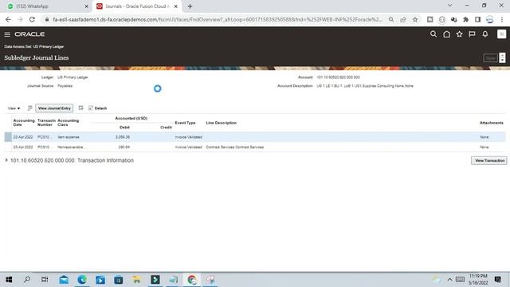Reload the current page
510x287 pixels.
coord(32,19)
